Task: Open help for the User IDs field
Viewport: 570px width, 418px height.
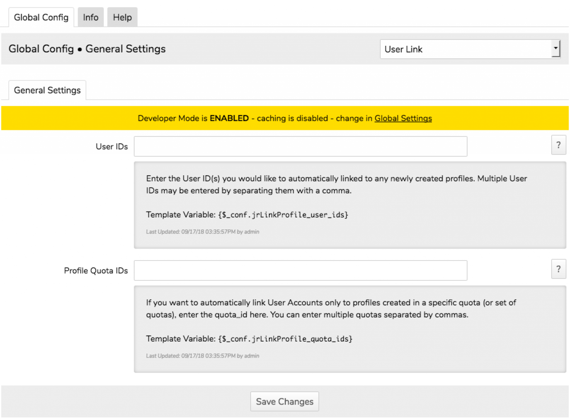Action: [x=558, y=145]
